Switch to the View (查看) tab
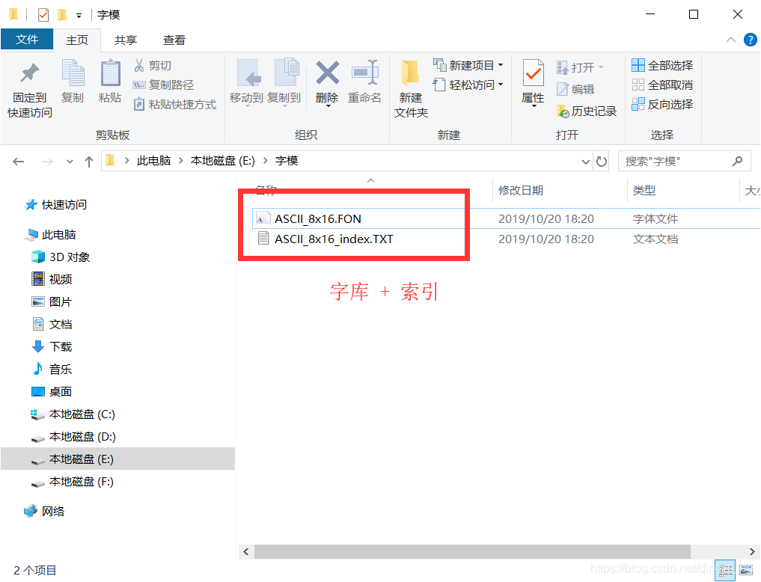Image resolution: width=761 pixels, height=582 pixels. click(x=174, y=40)
